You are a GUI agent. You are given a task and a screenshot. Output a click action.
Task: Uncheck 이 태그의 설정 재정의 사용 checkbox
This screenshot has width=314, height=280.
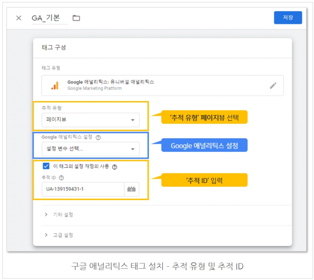(46, 166)
